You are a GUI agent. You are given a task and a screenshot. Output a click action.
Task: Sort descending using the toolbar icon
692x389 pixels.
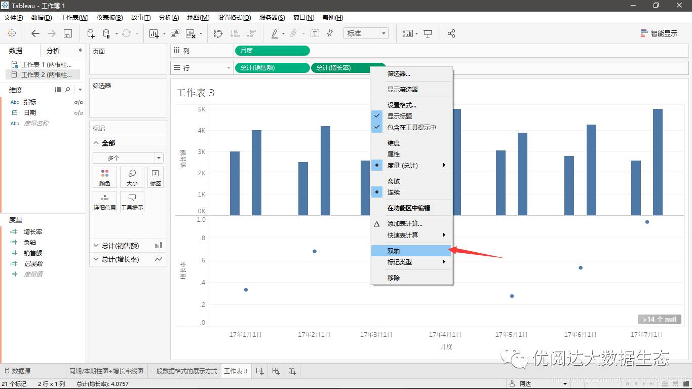click(251, 33)
